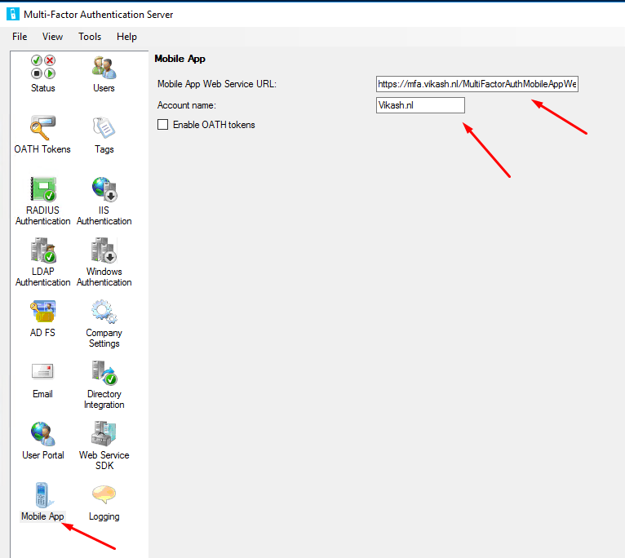Open Company Settings gear icon
The height and width of the screenshot is (558, 625).
point(104,312)
